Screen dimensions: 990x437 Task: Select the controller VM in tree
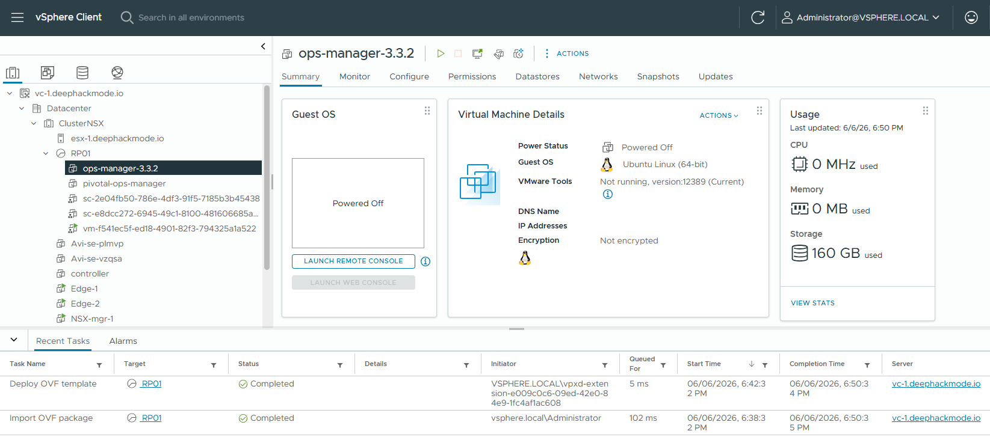coord(90,274)
